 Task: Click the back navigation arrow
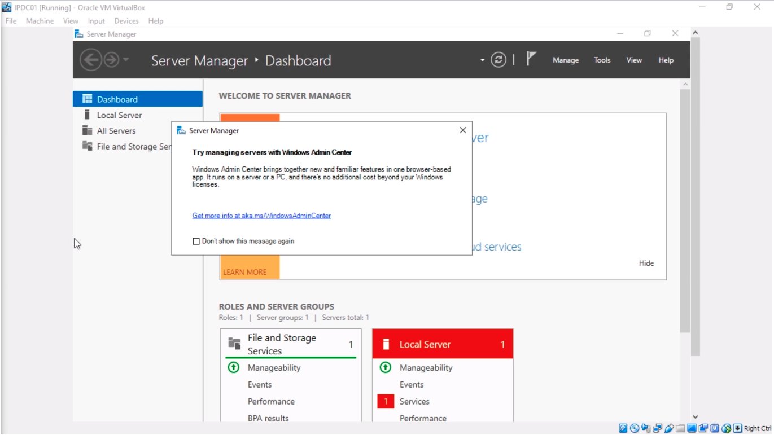[x=90, y=60]
